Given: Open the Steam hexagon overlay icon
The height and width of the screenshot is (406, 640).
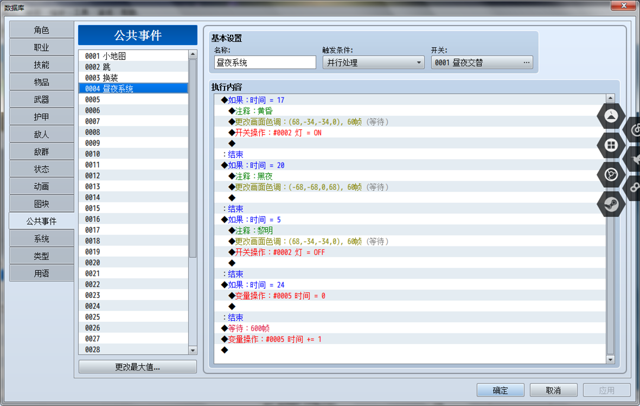Looking at the screenshot, I should click(611, 204).
